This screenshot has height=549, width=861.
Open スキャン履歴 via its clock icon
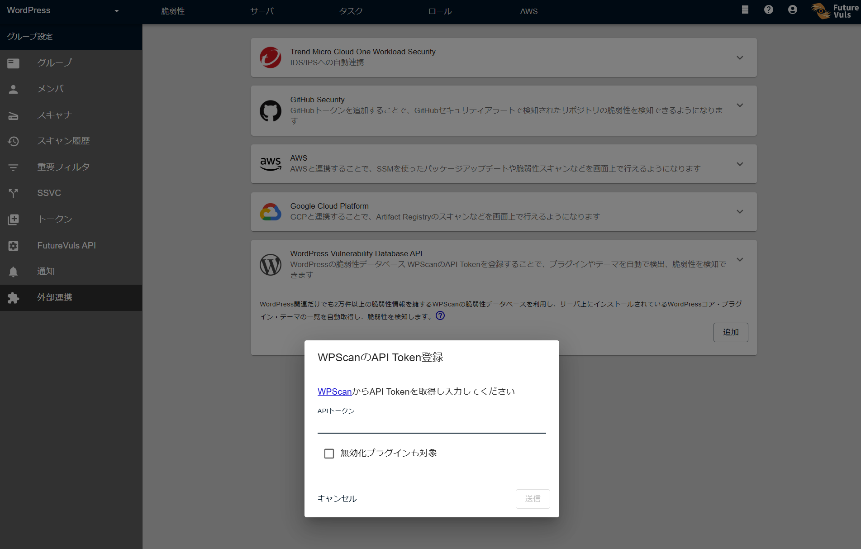pyautogui.click(x=13, y=141)
